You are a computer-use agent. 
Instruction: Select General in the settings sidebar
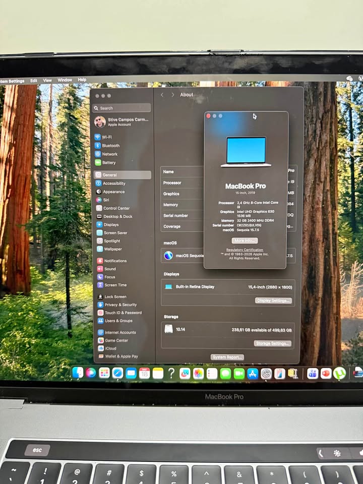[122, 175]
